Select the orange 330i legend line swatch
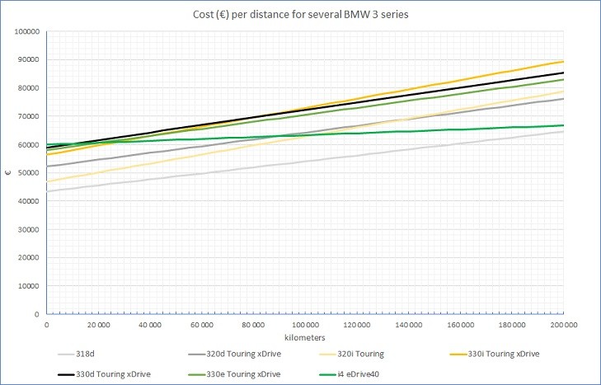The image size is (601, 385). pyautogui.click(x=458, y=354)
